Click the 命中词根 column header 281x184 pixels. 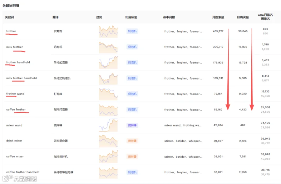pyautogui.click(x=169, y=17)
